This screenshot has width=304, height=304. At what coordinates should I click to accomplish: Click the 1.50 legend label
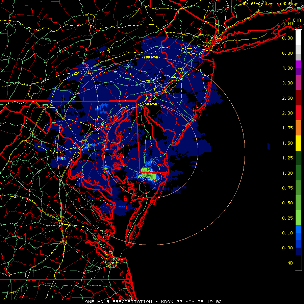coord(287,143)
